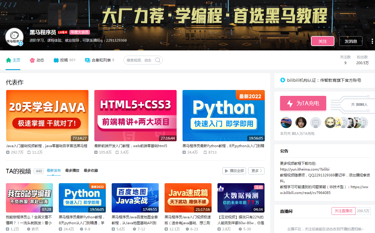Click the 发消息 message button
The width and height of the screenshot is (375, 233).
pyautogui.click(x=351, y=41)
